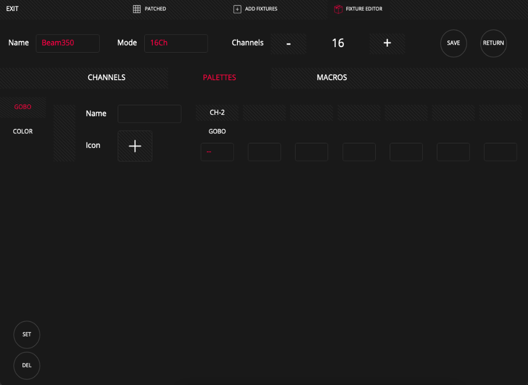This screenshot has width=528, height=385.
Task: Decrease the channel count with minus
Action: (289, 43)
